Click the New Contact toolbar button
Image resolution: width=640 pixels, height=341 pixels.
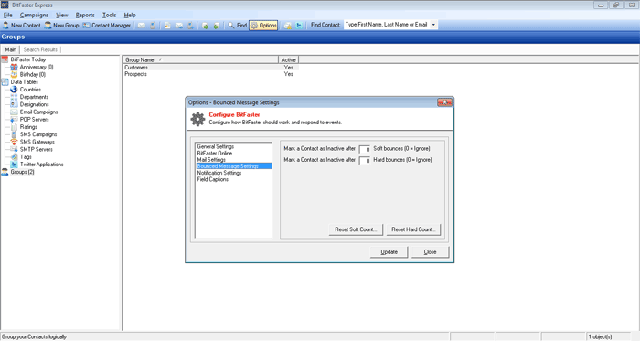(22, 26)
